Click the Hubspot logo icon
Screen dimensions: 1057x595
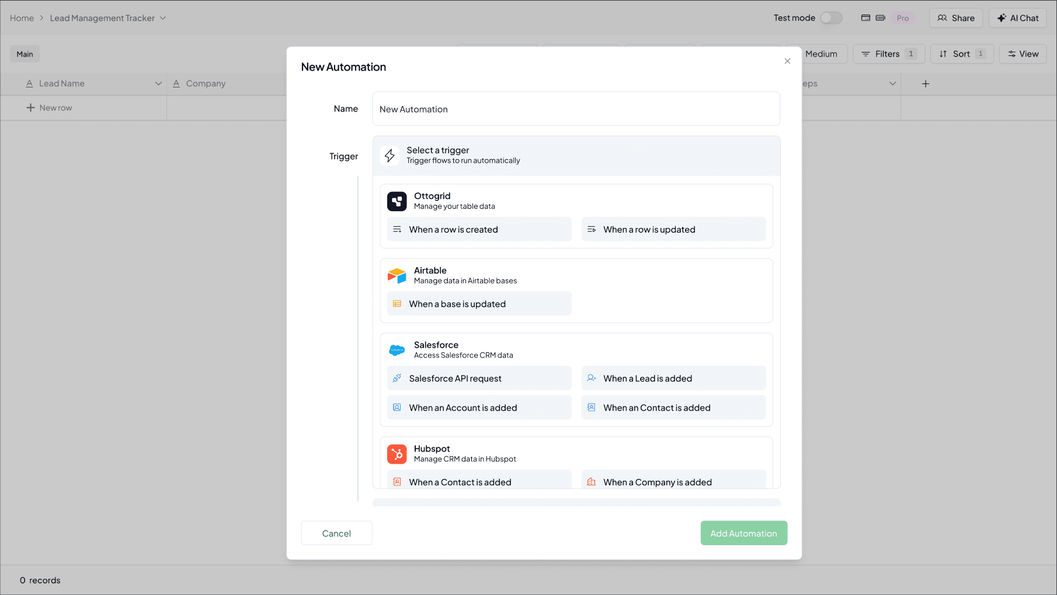(397, 454)
